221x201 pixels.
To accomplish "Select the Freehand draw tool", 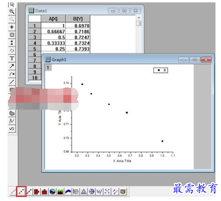I will pos(12,129).
